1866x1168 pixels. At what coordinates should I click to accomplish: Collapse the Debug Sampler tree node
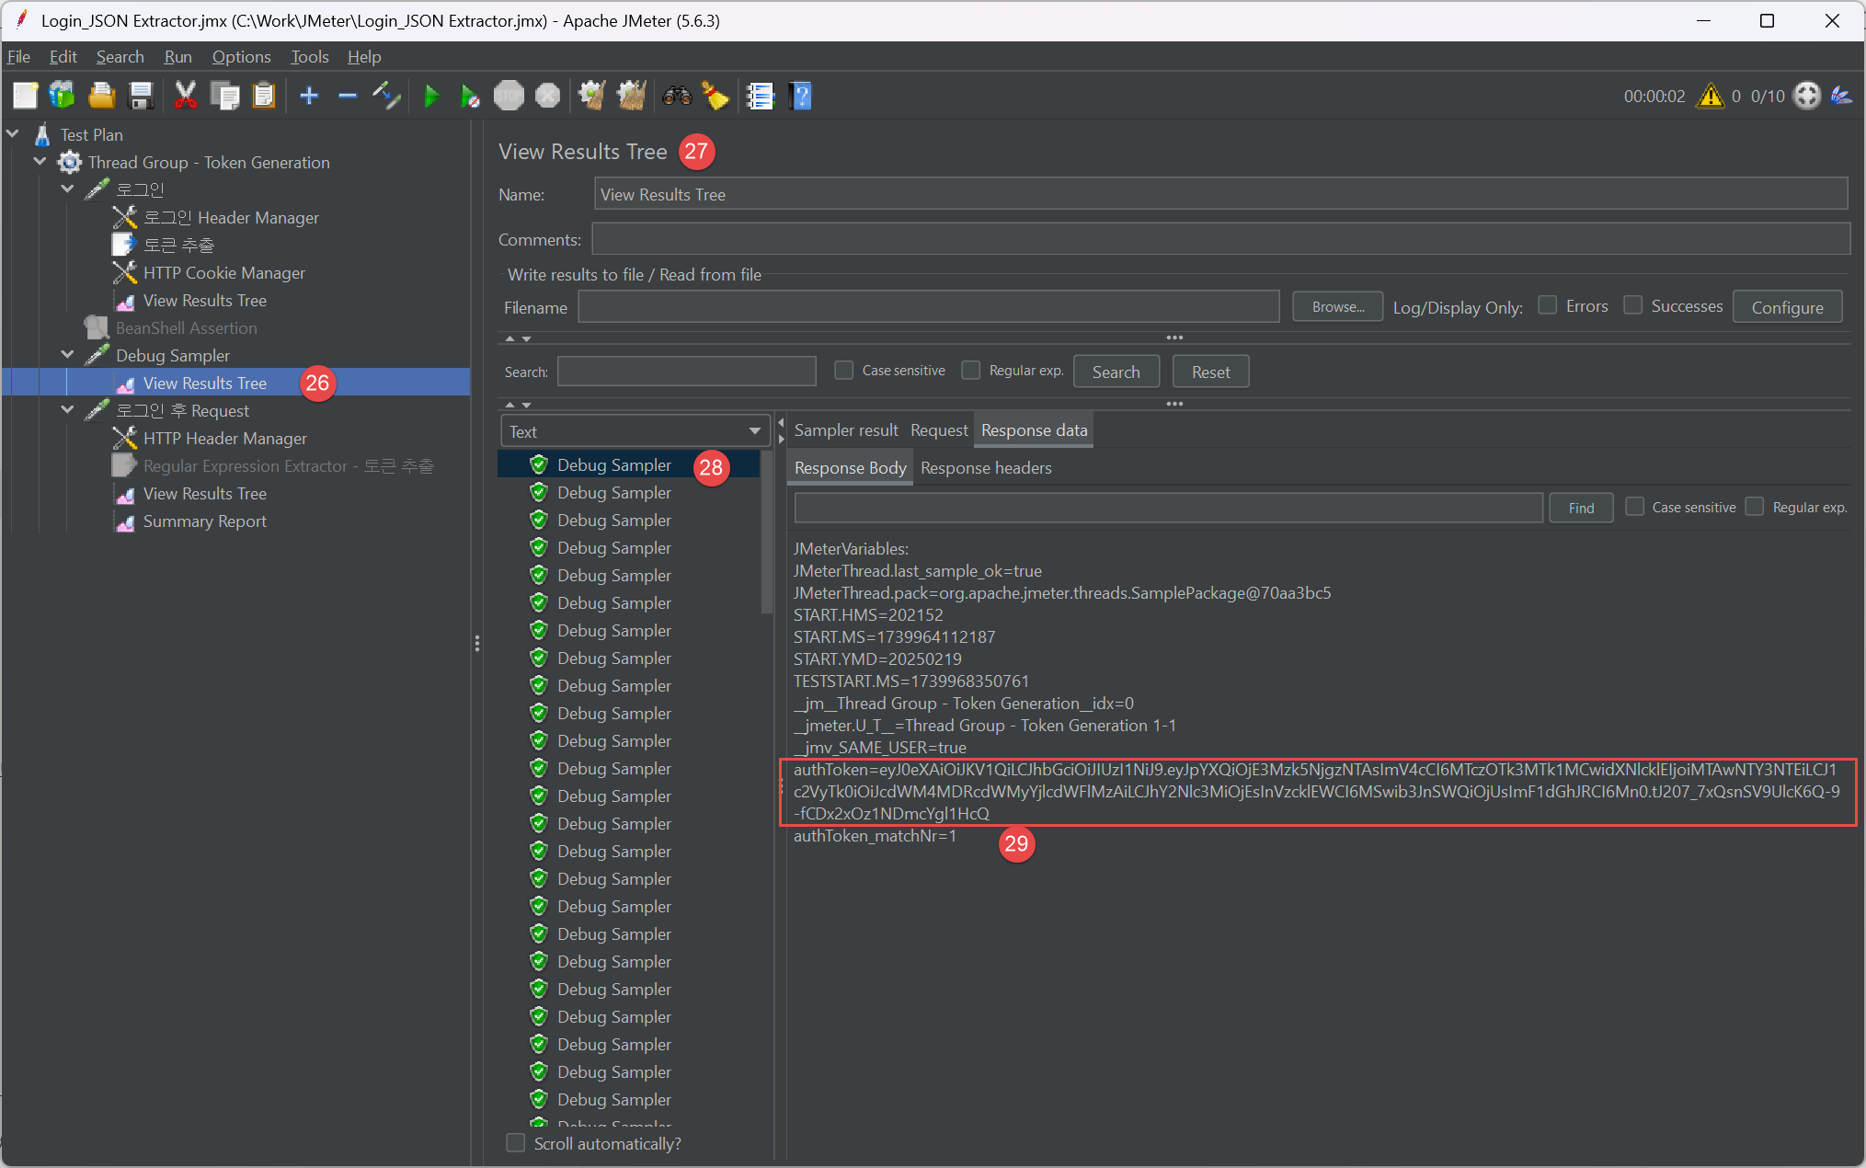coord(67,355)
